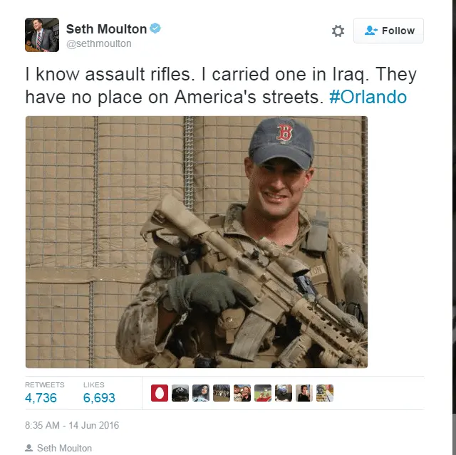
Task: Open the 8:35 AM - 14 Jun 2016 timestamp
Action: [x=72, y=425]
